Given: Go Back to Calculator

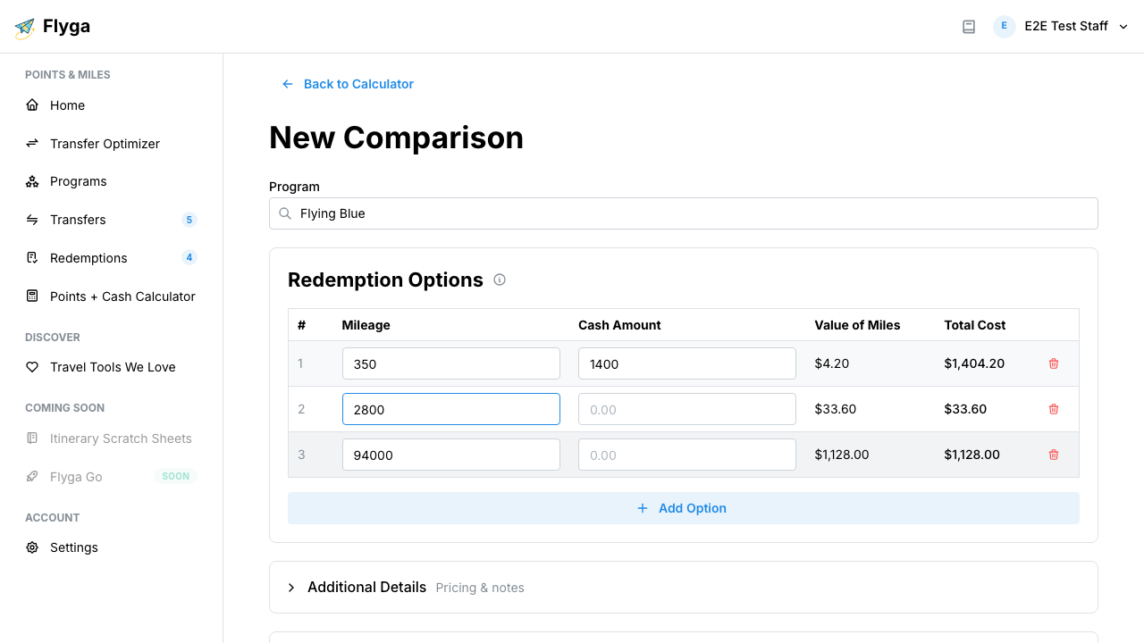Looking at the screenshot, I should pyautogui.click(x=348, y=84).
